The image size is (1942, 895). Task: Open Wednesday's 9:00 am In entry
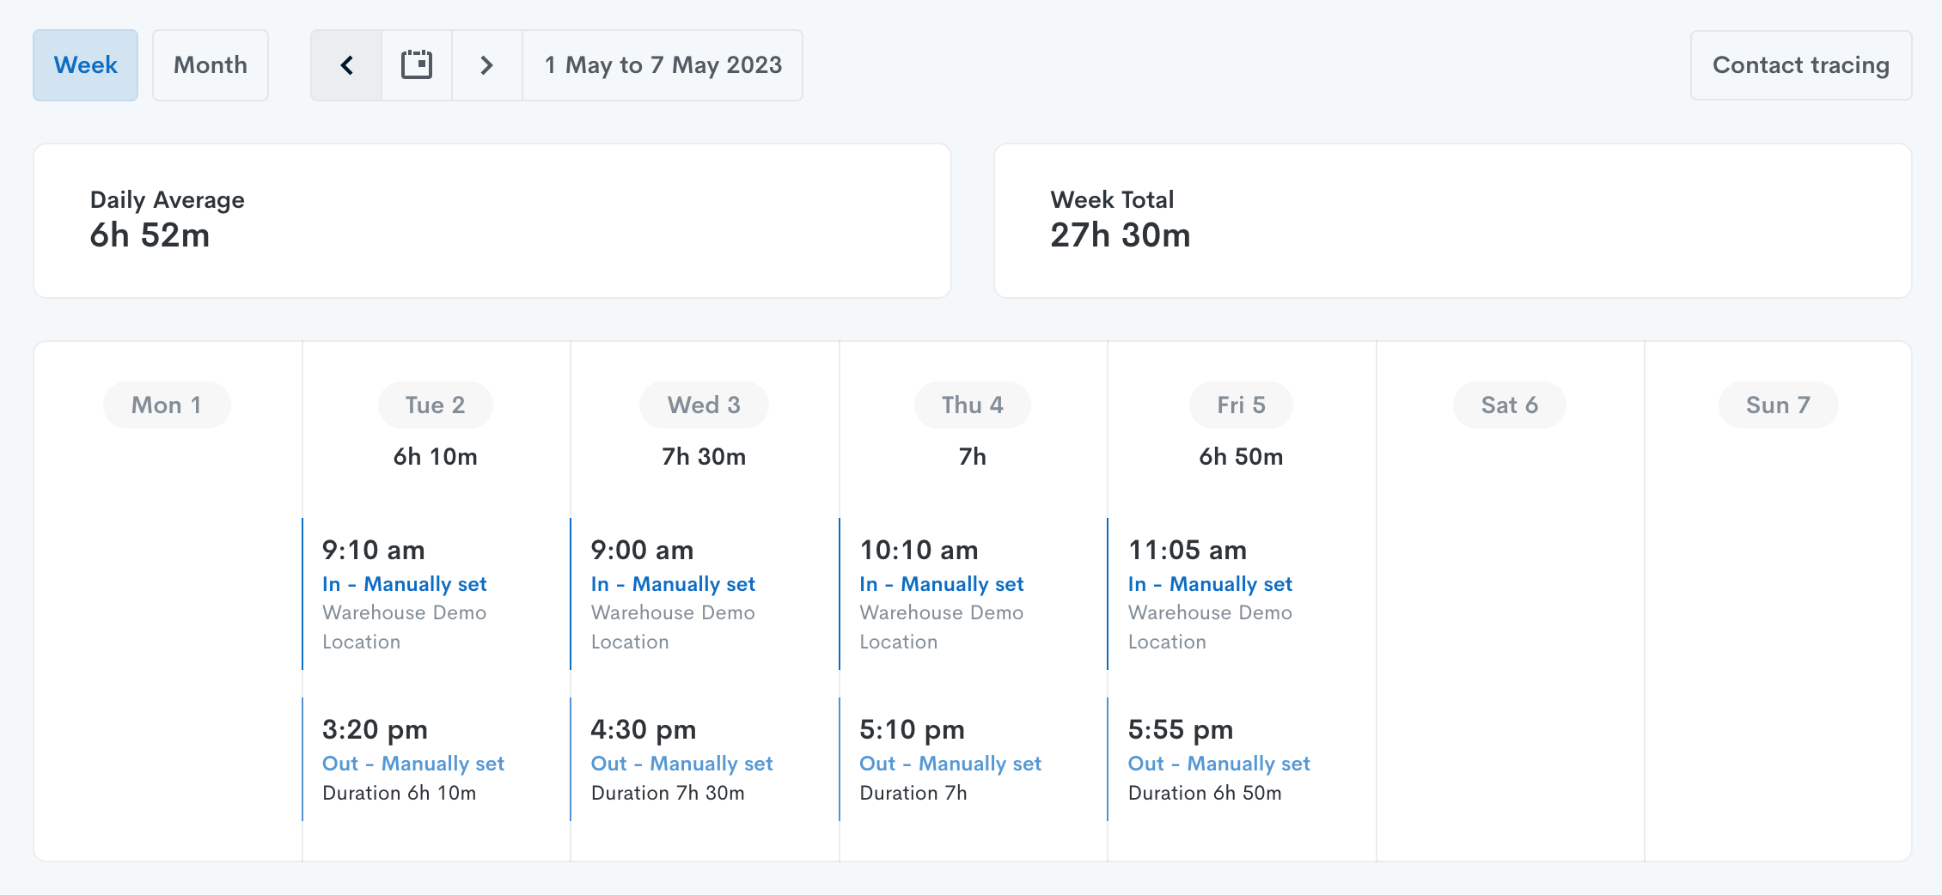pos(673,593)
